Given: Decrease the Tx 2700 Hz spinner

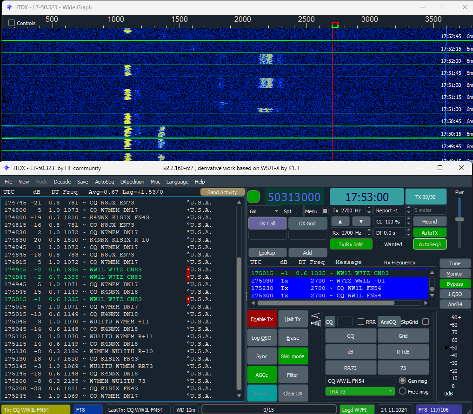Looking at the screenshot, I should [369, 212].
